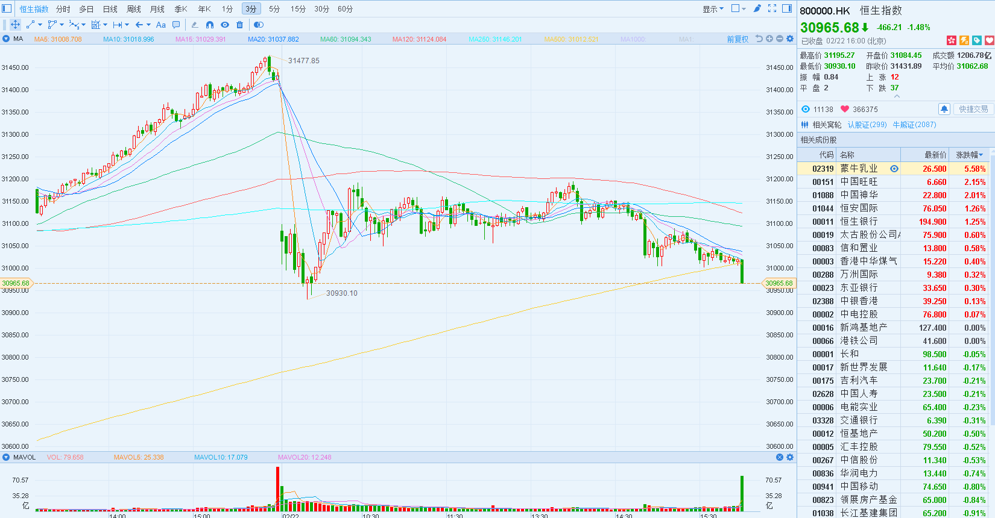This screenshot has width=995, height=518.
Task: Select the arrow annotation tool
Action: pos(139,25)
